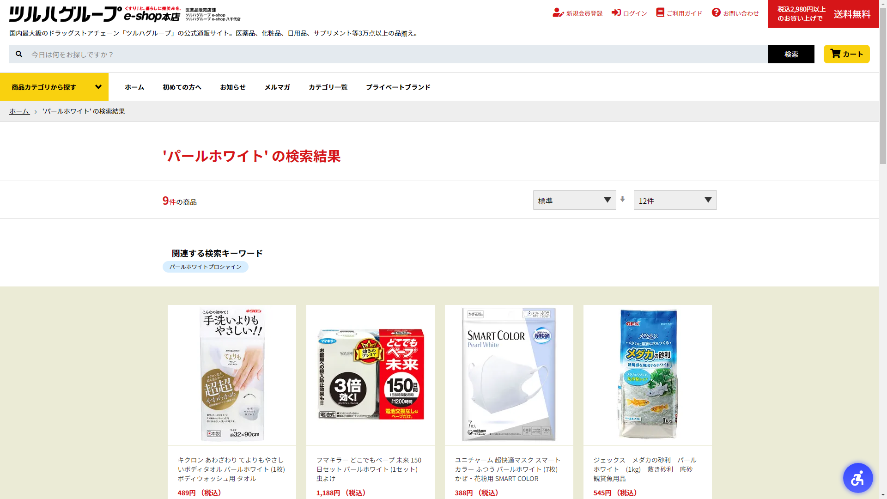
Task: Go to the 初めての方へ menu item
Action: click(x=182, y=87)
